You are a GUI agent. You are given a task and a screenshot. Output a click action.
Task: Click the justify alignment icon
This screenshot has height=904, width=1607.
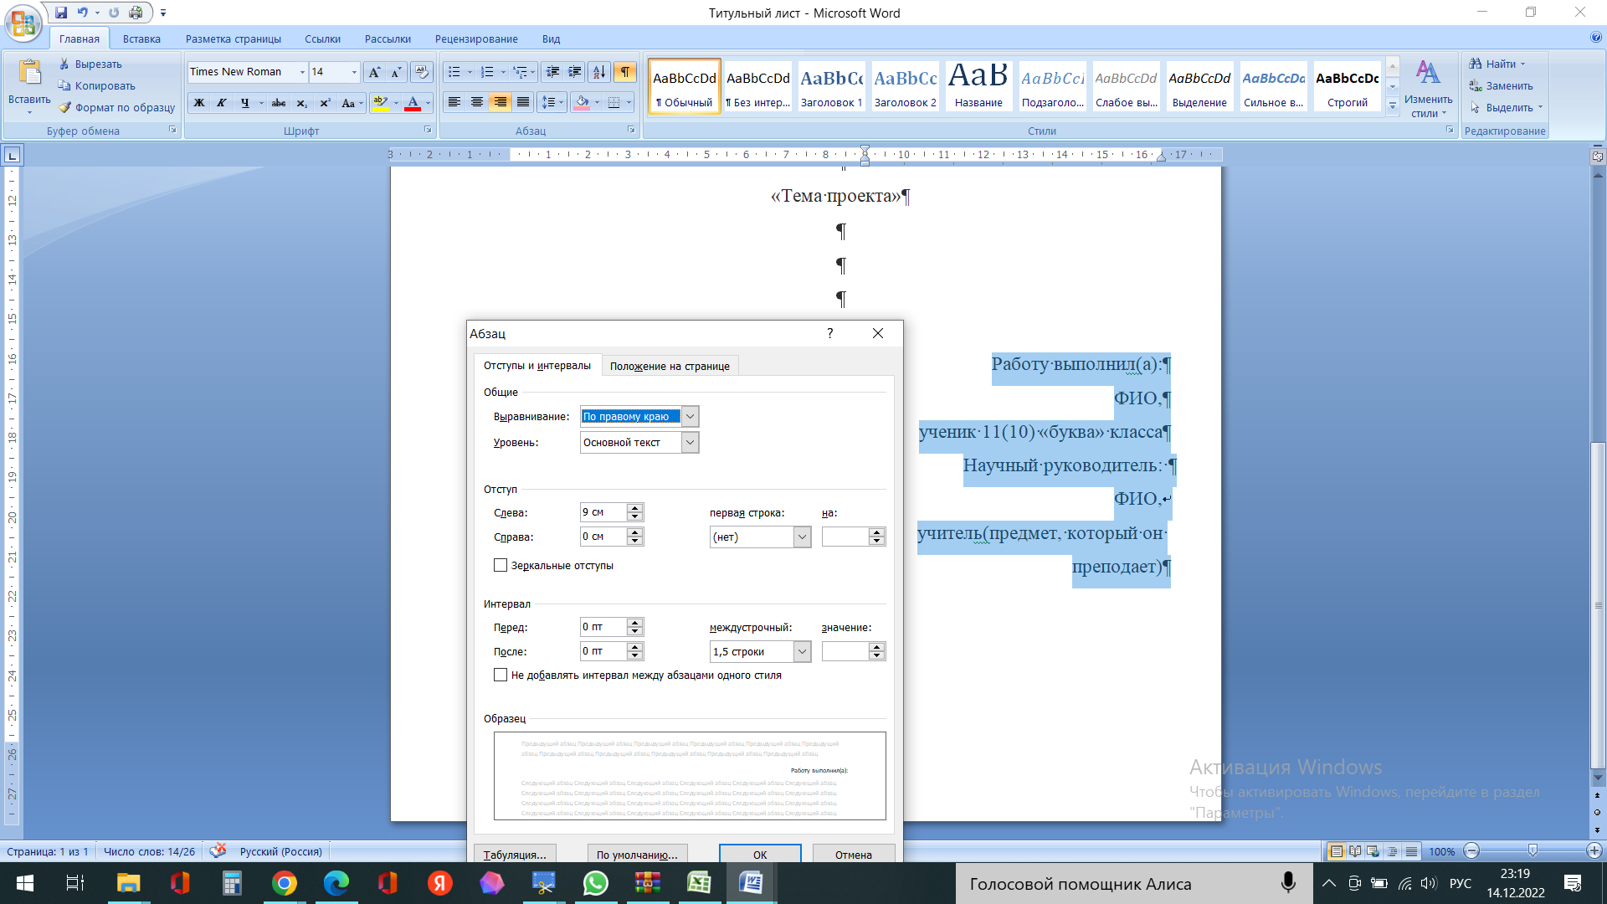(x=523, y=102)
